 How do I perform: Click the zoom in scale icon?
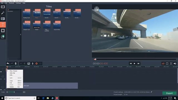pos(24,92)
